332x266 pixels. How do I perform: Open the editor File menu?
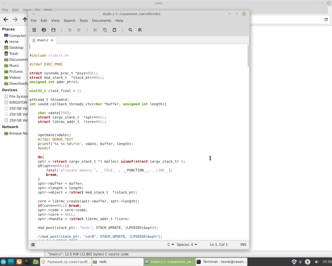click(34, 20)
